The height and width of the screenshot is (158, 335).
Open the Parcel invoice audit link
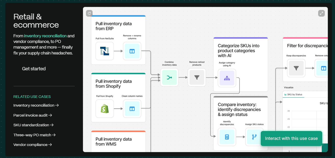click(x=33, y=115)
